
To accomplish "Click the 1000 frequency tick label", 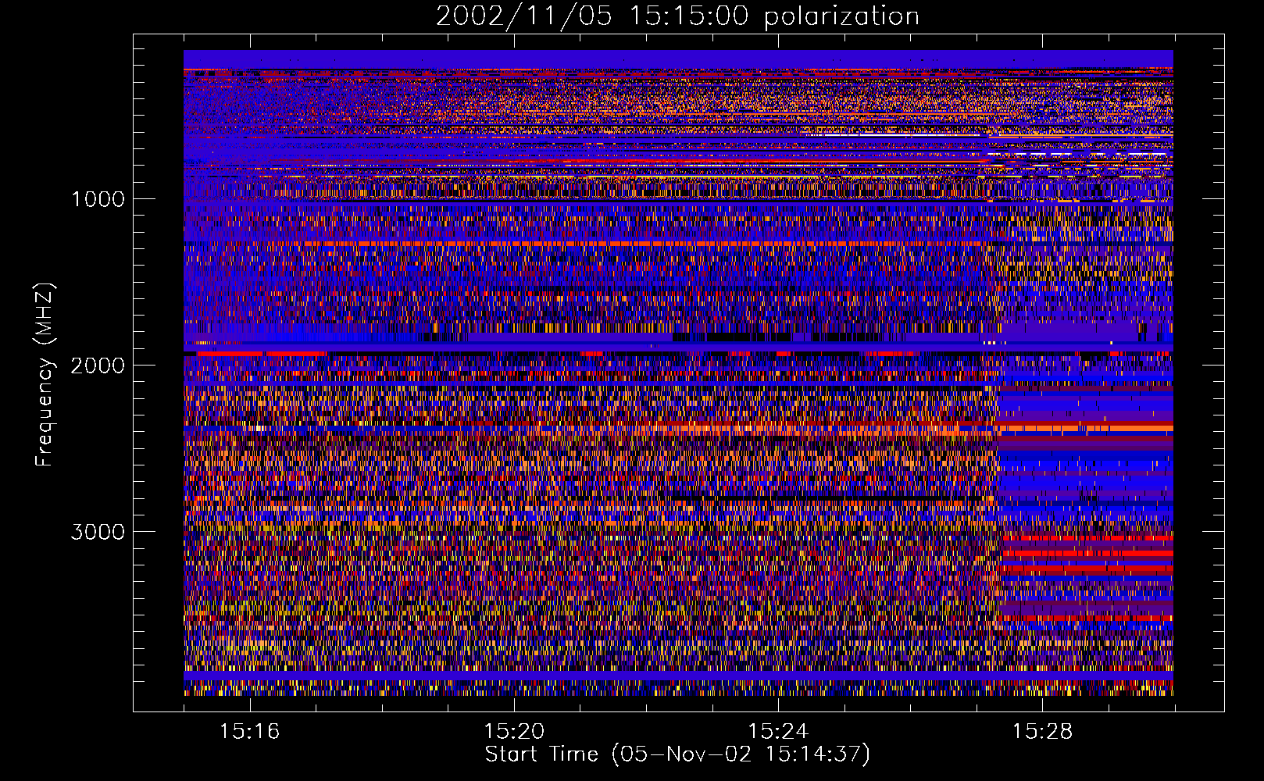I will pyautogui.click(x=98, y=199).
